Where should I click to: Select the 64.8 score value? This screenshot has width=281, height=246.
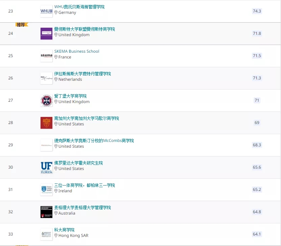257,212
